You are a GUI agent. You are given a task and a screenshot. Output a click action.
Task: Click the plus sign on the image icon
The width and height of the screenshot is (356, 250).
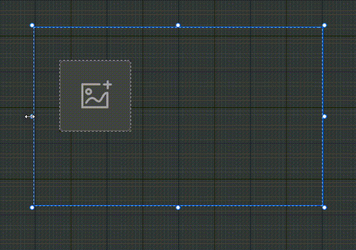(x=108, y=85)
